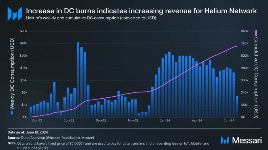The width and height of the screenshot is (268, 150).
Task: Click the Note about data credits fixed price
Action: [x=109, y=145]
